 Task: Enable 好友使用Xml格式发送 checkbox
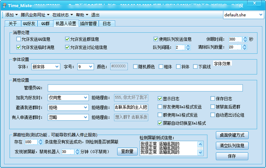click(x=160, y=107)
